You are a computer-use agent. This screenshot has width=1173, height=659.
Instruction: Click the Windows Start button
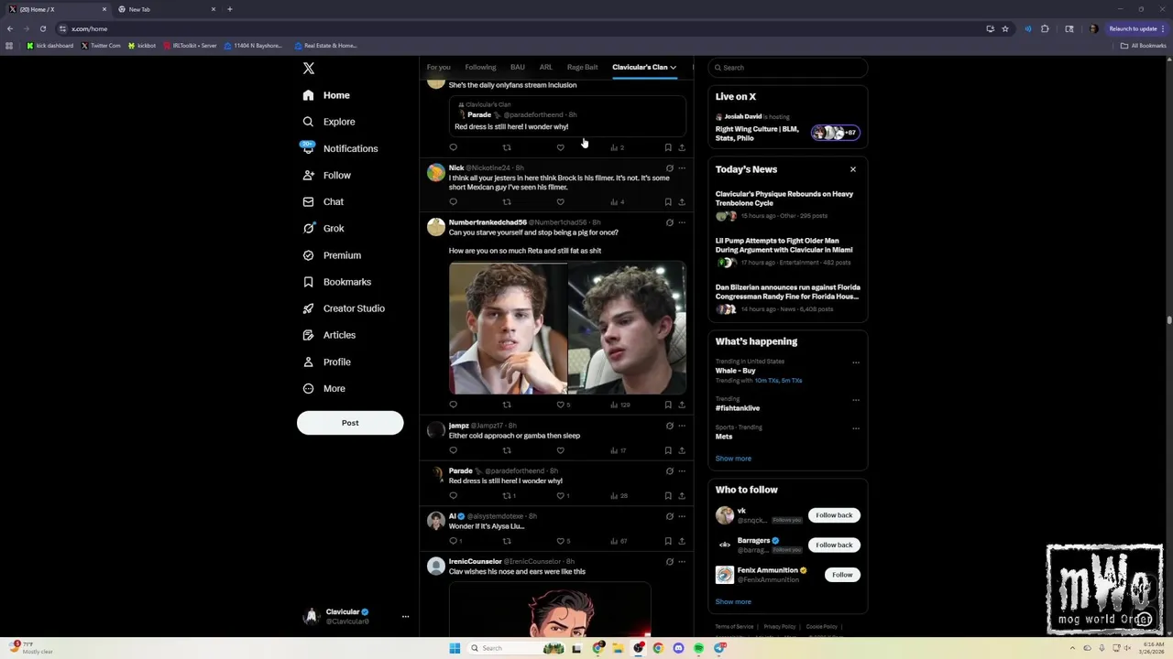[455, 648]
